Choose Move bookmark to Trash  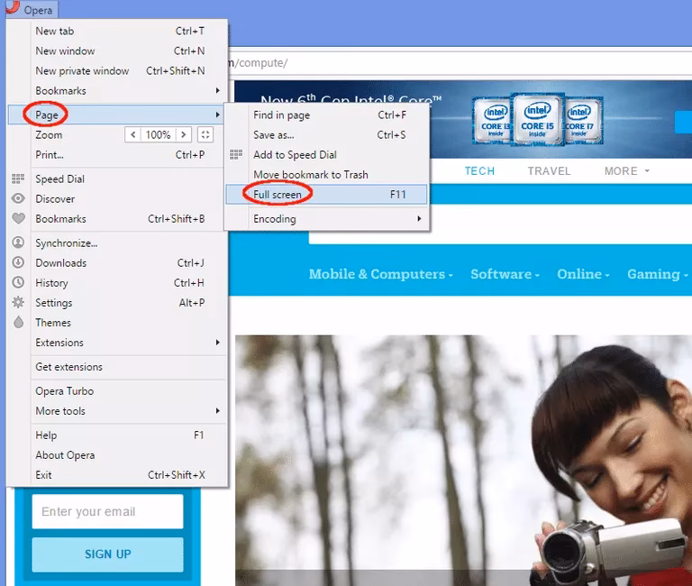click(326, 174)
